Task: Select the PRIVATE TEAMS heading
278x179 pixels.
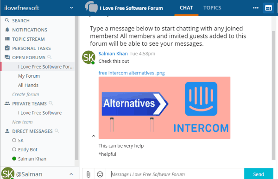Action: point(29,104)
